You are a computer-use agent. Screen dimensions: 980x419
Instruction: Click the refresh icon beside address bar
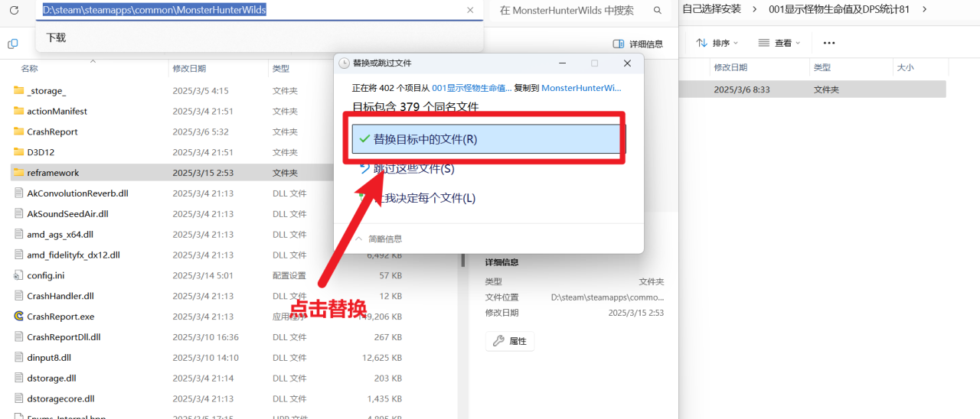point(14,11)
